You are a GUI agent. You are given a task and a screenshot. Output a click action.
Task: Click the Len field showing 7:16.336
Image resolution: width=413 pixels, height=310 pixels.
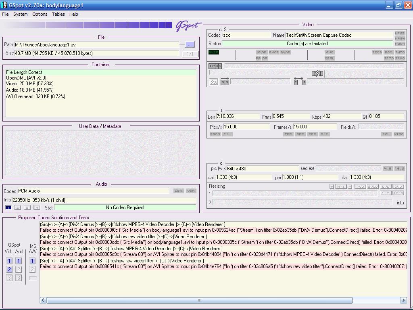(x=238, y=116)
